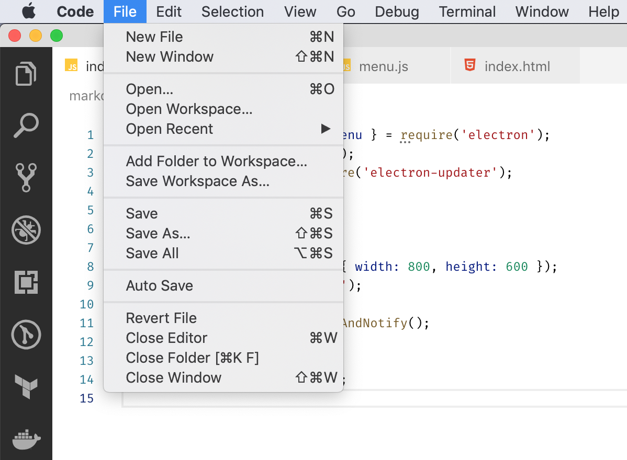Image resolution: width=627 pixels, height=460 pixels.
Task: Select Close Folder menu entry
Action: pyautogui.click(x=223, y=358)
